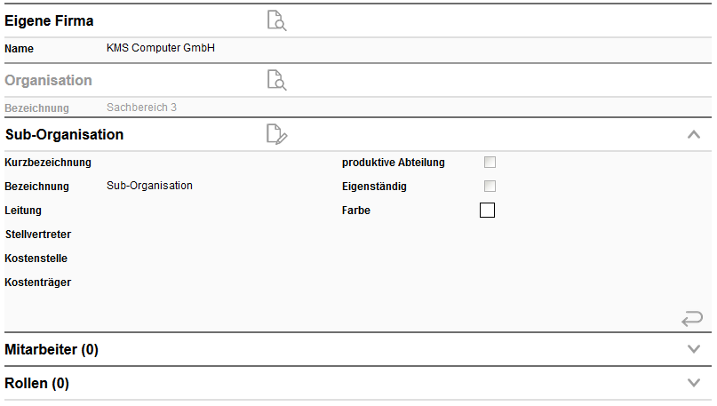This screenshot has width=717, height=406.
Task: Click the return arrow icon at bottom right
Action: pos(692,318)
